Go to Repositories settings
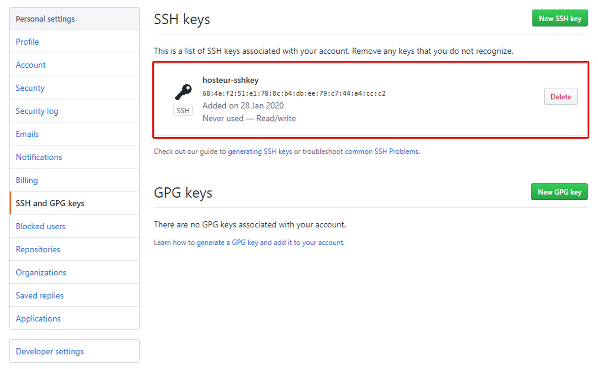Image resolution: width=598 pixels, height=369 pixels. click(38, 250)
